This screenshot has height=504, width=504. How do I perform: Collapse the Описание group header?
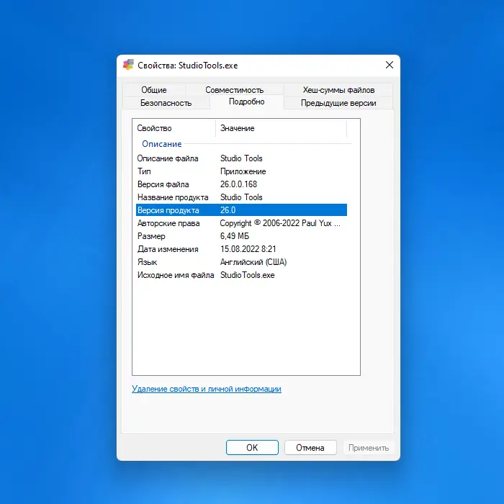pos(162,144)
